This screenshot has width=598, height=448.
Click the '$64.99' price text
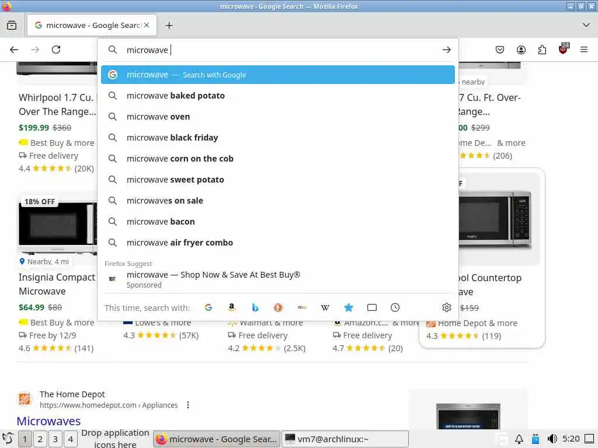pyautogui.click(x=32, y=307)
